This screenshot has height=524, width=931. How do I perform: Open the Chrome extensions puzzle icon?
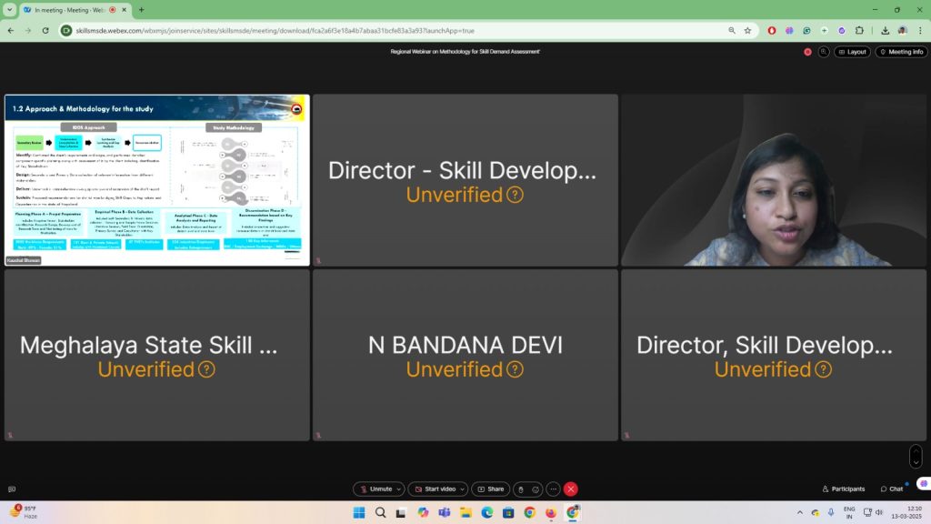click(x=859, y=30)
